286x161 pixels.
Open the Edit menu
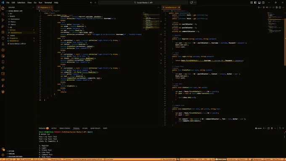[x=13, y=3]
